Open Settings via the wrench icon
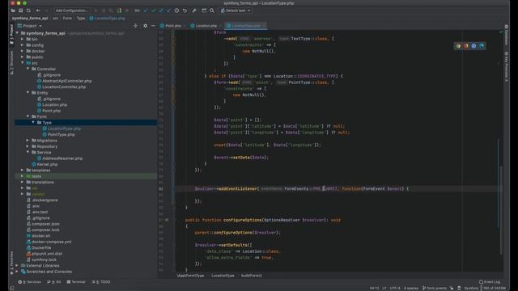This screenshot has width=518, height=291. coord(194,11)
